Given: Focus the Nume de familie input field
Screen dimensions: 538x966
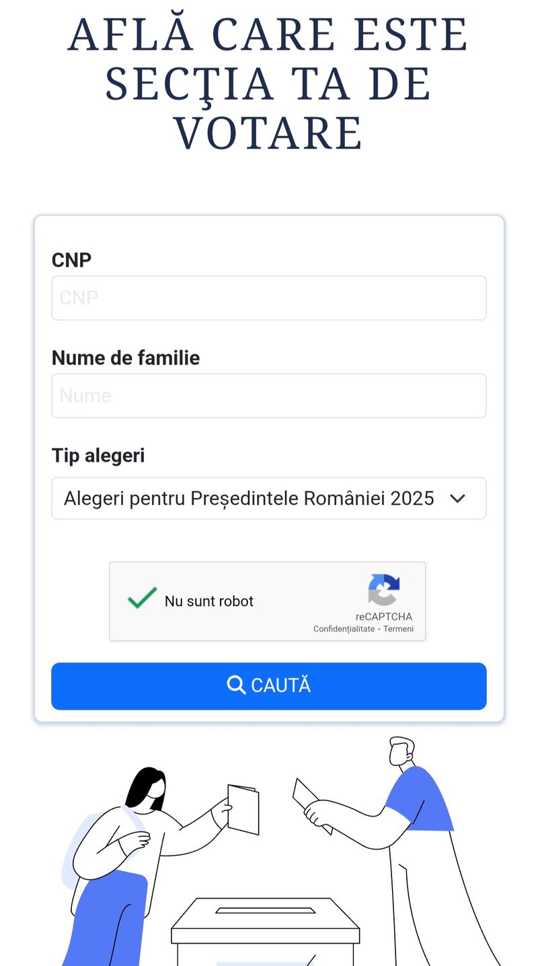Looking at the screenshot, I should [269, 395].
